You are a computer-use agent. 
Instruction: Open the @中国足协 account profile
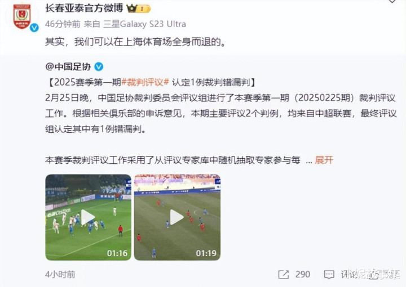68,66
